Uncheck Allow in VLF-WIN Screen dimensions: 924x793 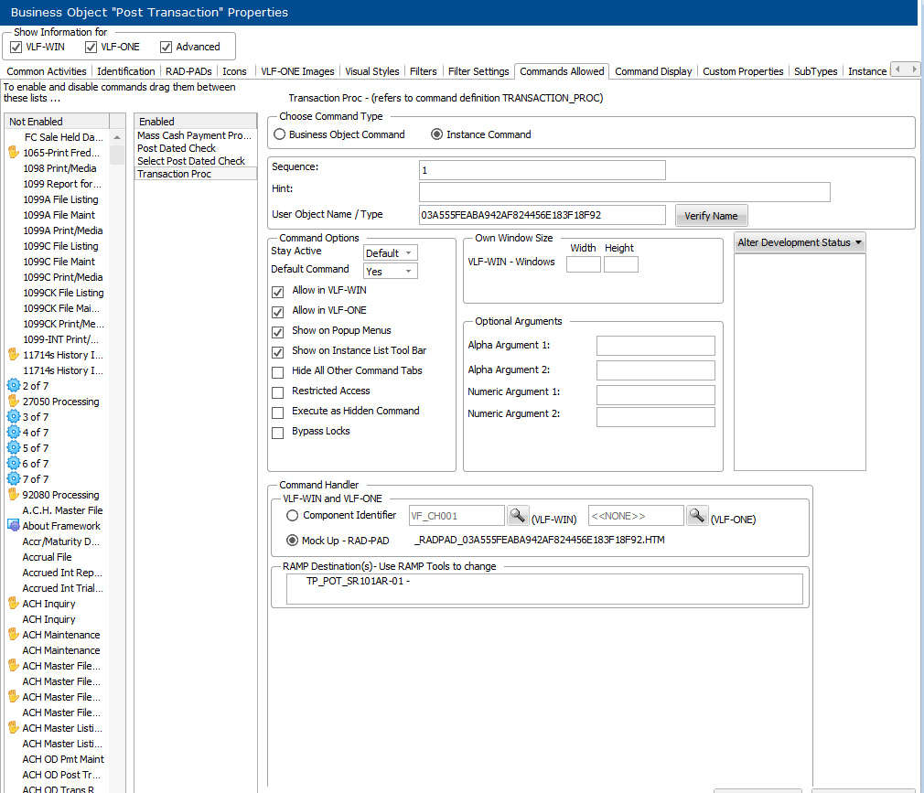tap(277, 292)
